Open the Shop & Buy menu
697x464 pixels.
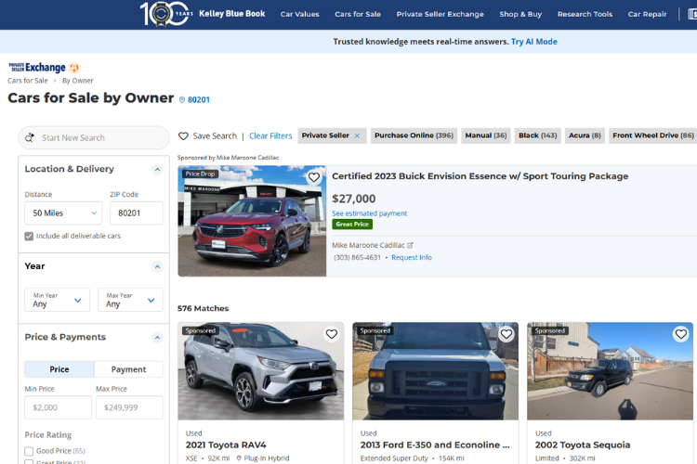pyautogui.click(x=520, y=14)
